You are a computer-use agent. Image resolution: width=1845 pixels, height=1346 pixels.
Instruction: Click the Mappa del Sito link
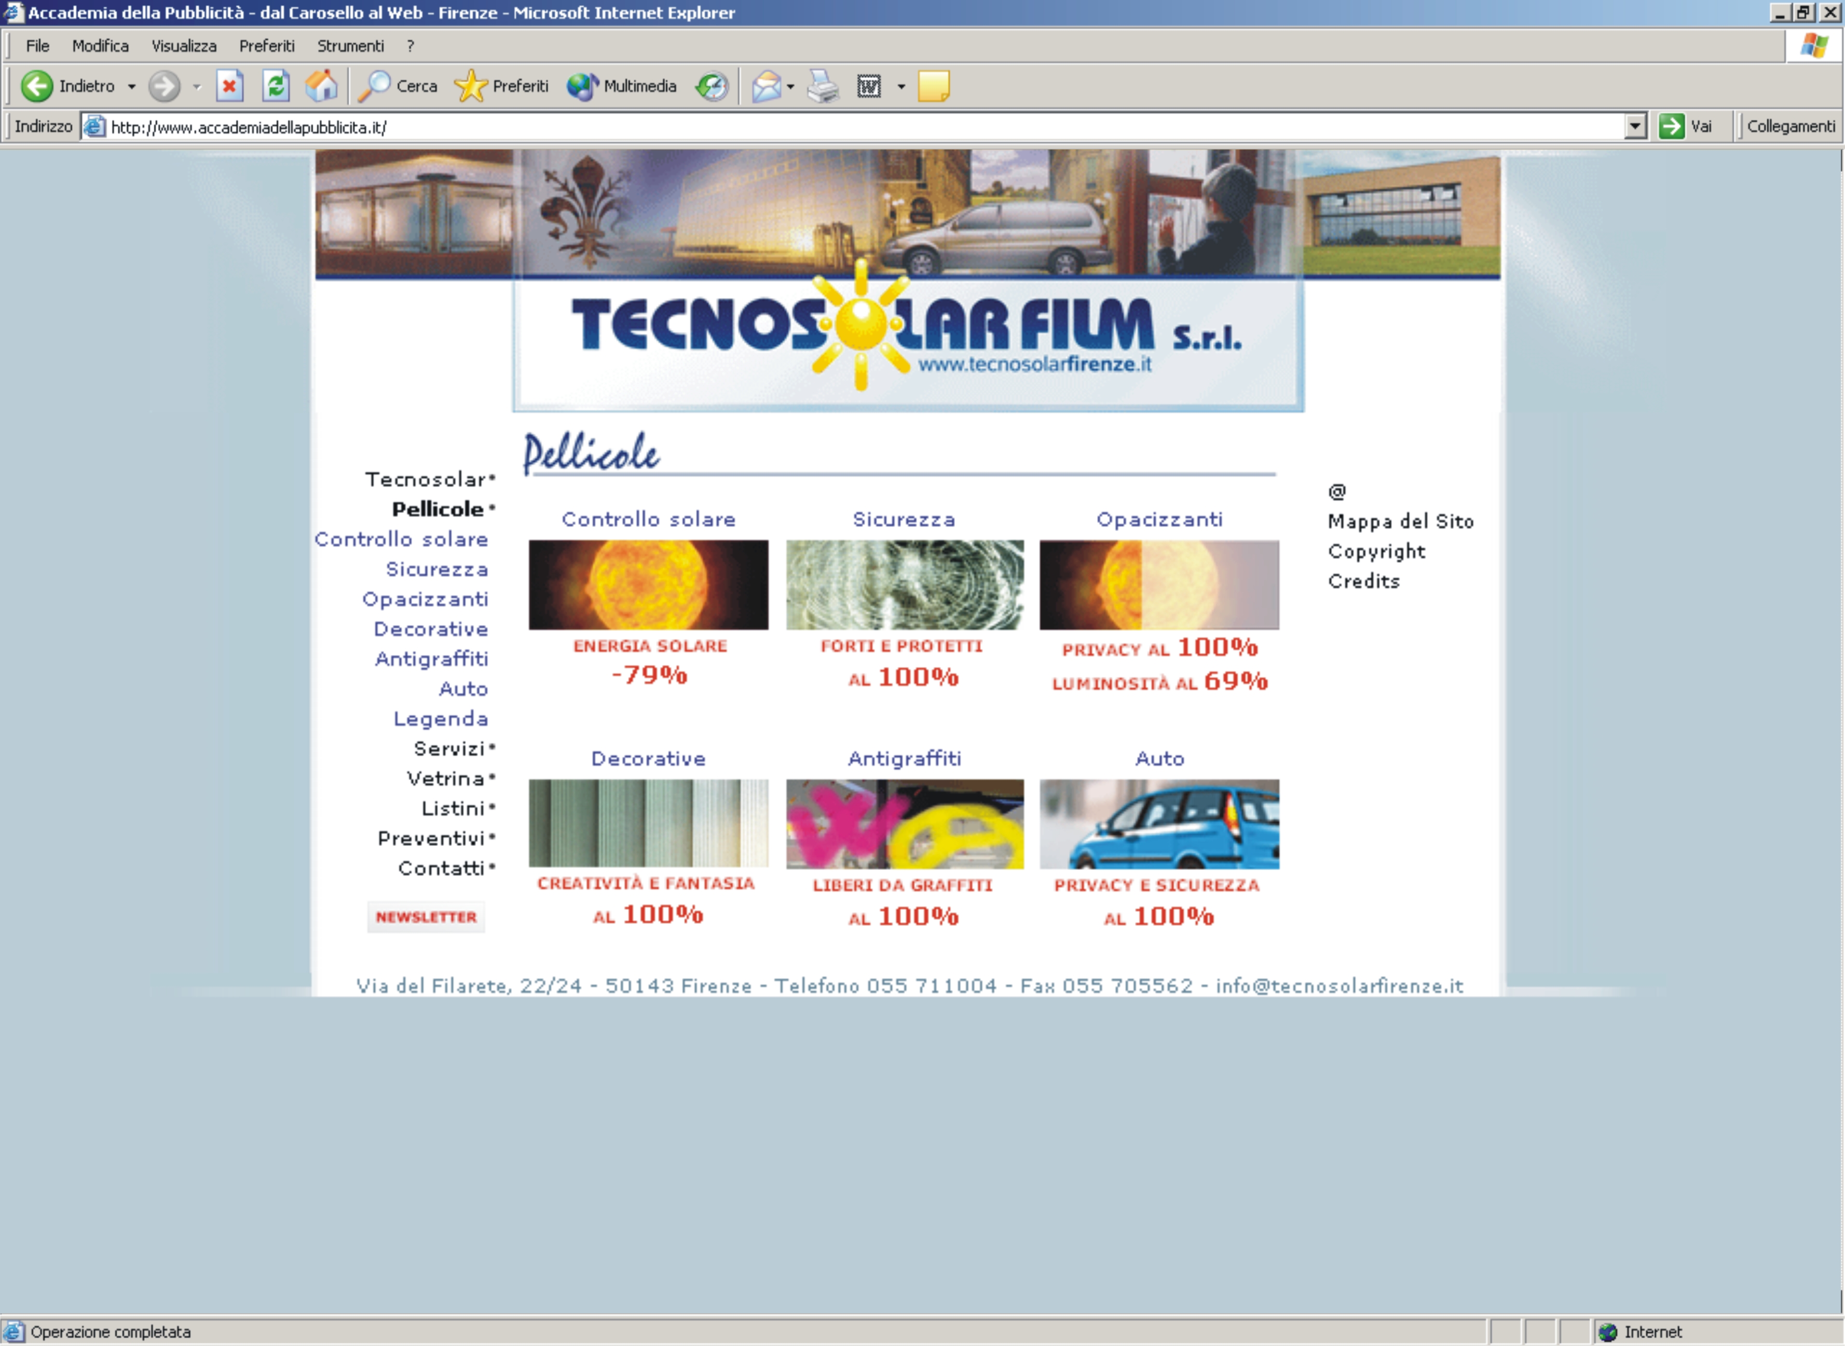[1400, 521]
